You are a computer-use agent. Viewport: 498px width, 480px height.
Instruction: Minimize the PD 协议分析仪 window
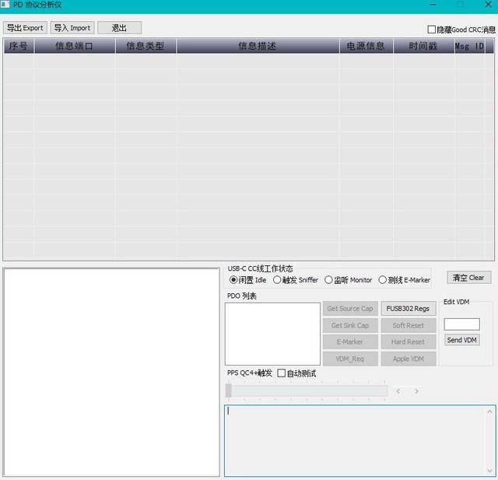coord(433,5)
